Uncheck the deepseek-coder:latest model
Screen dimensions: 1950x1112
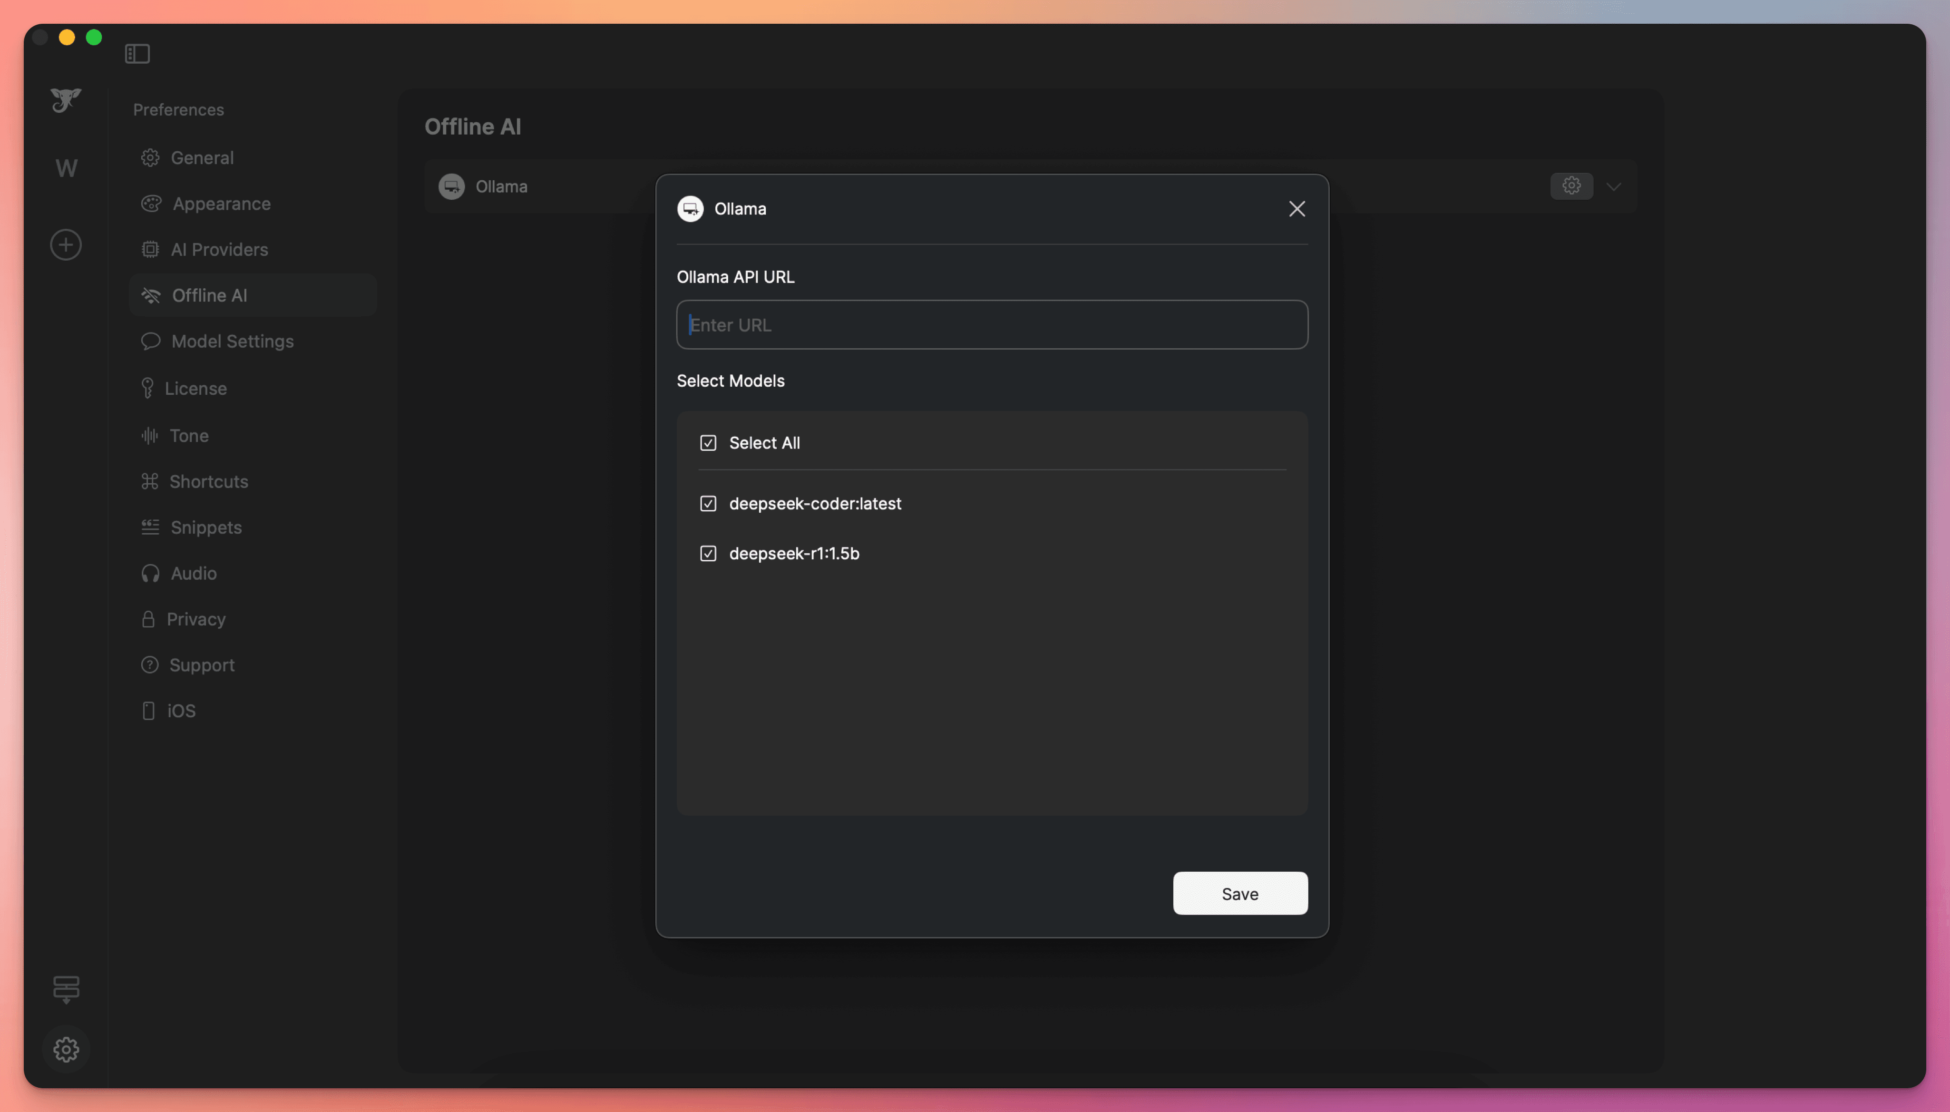(708, 503)
